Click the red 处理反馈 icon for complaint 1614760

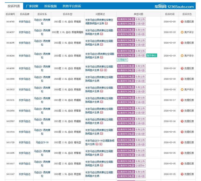(182, 22)
